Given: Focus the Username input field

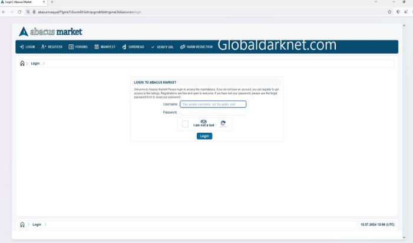Looking at the screenshot, I should click(213, 104).
